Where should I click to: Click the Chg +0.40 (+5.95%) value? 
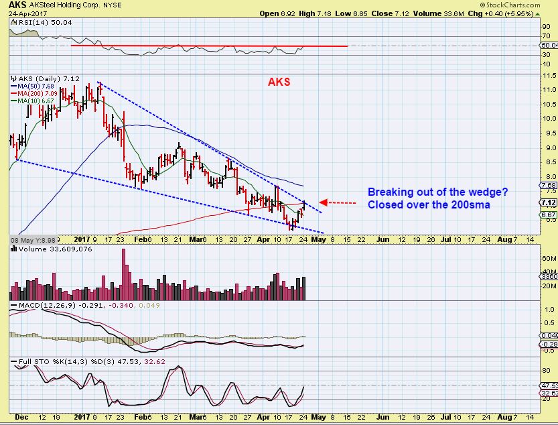(500, 14)
